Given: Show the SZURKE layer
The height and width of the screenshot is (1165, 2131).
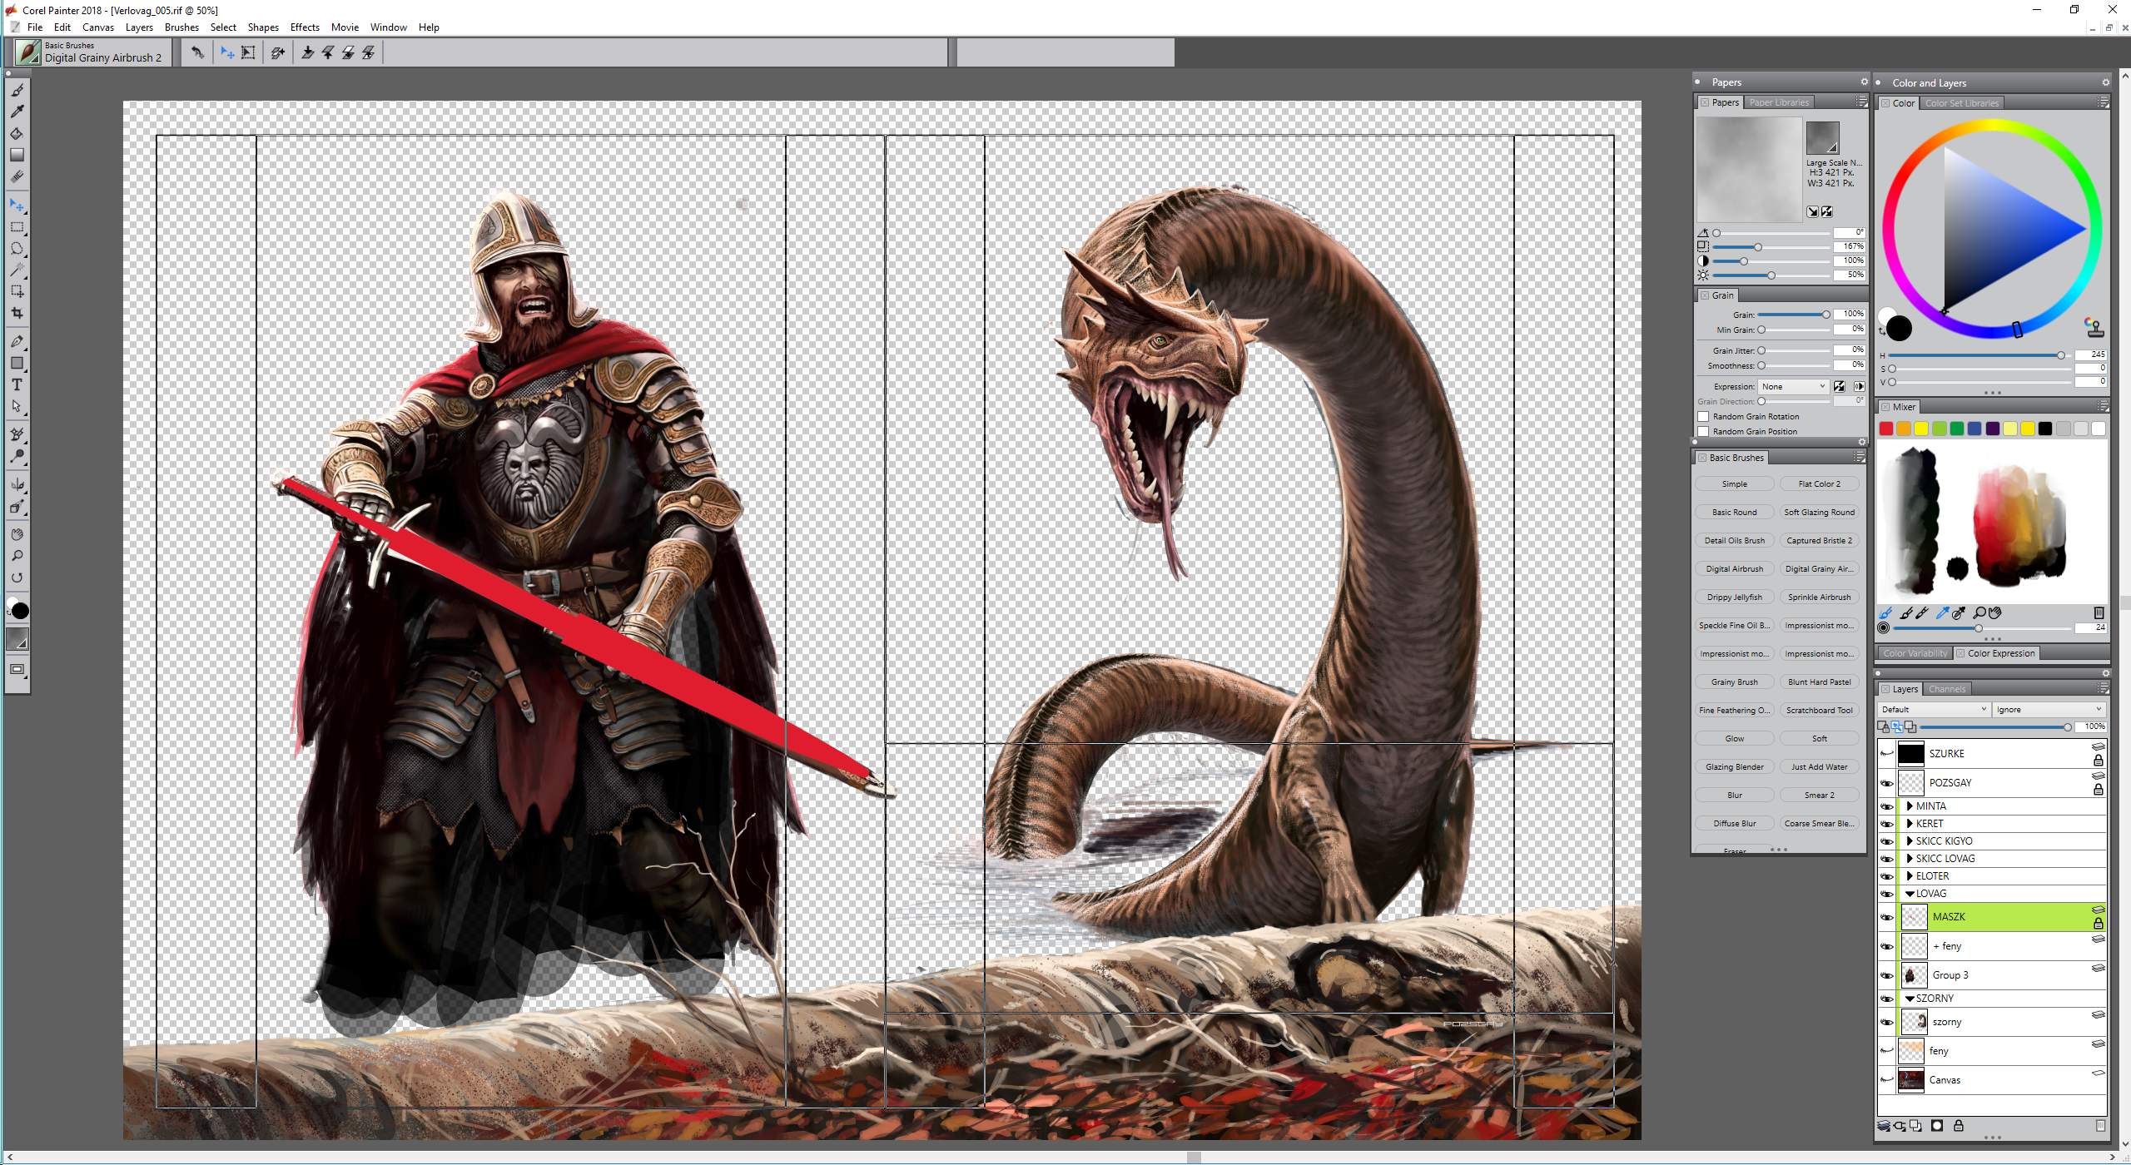Looking at the screenshot, I should click(x=1887, y=754).
